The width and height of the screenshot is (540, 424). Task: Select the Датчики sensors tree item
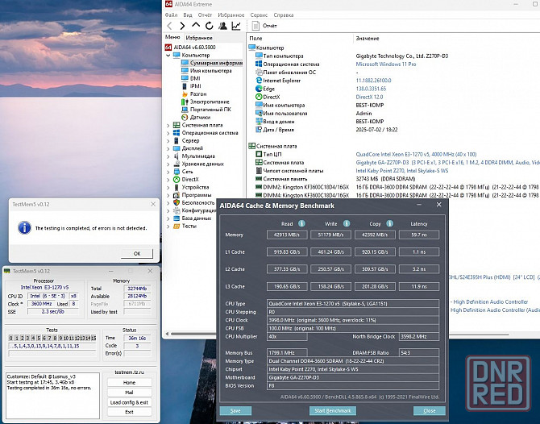coord(200,117)
